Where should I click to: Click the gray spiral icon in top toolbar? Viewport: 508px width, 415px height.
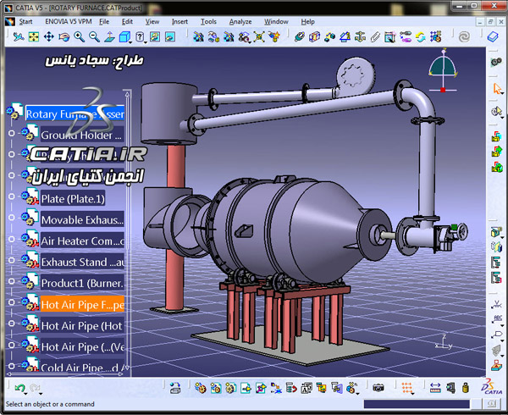pyautogui.click(x=464, y=37)
